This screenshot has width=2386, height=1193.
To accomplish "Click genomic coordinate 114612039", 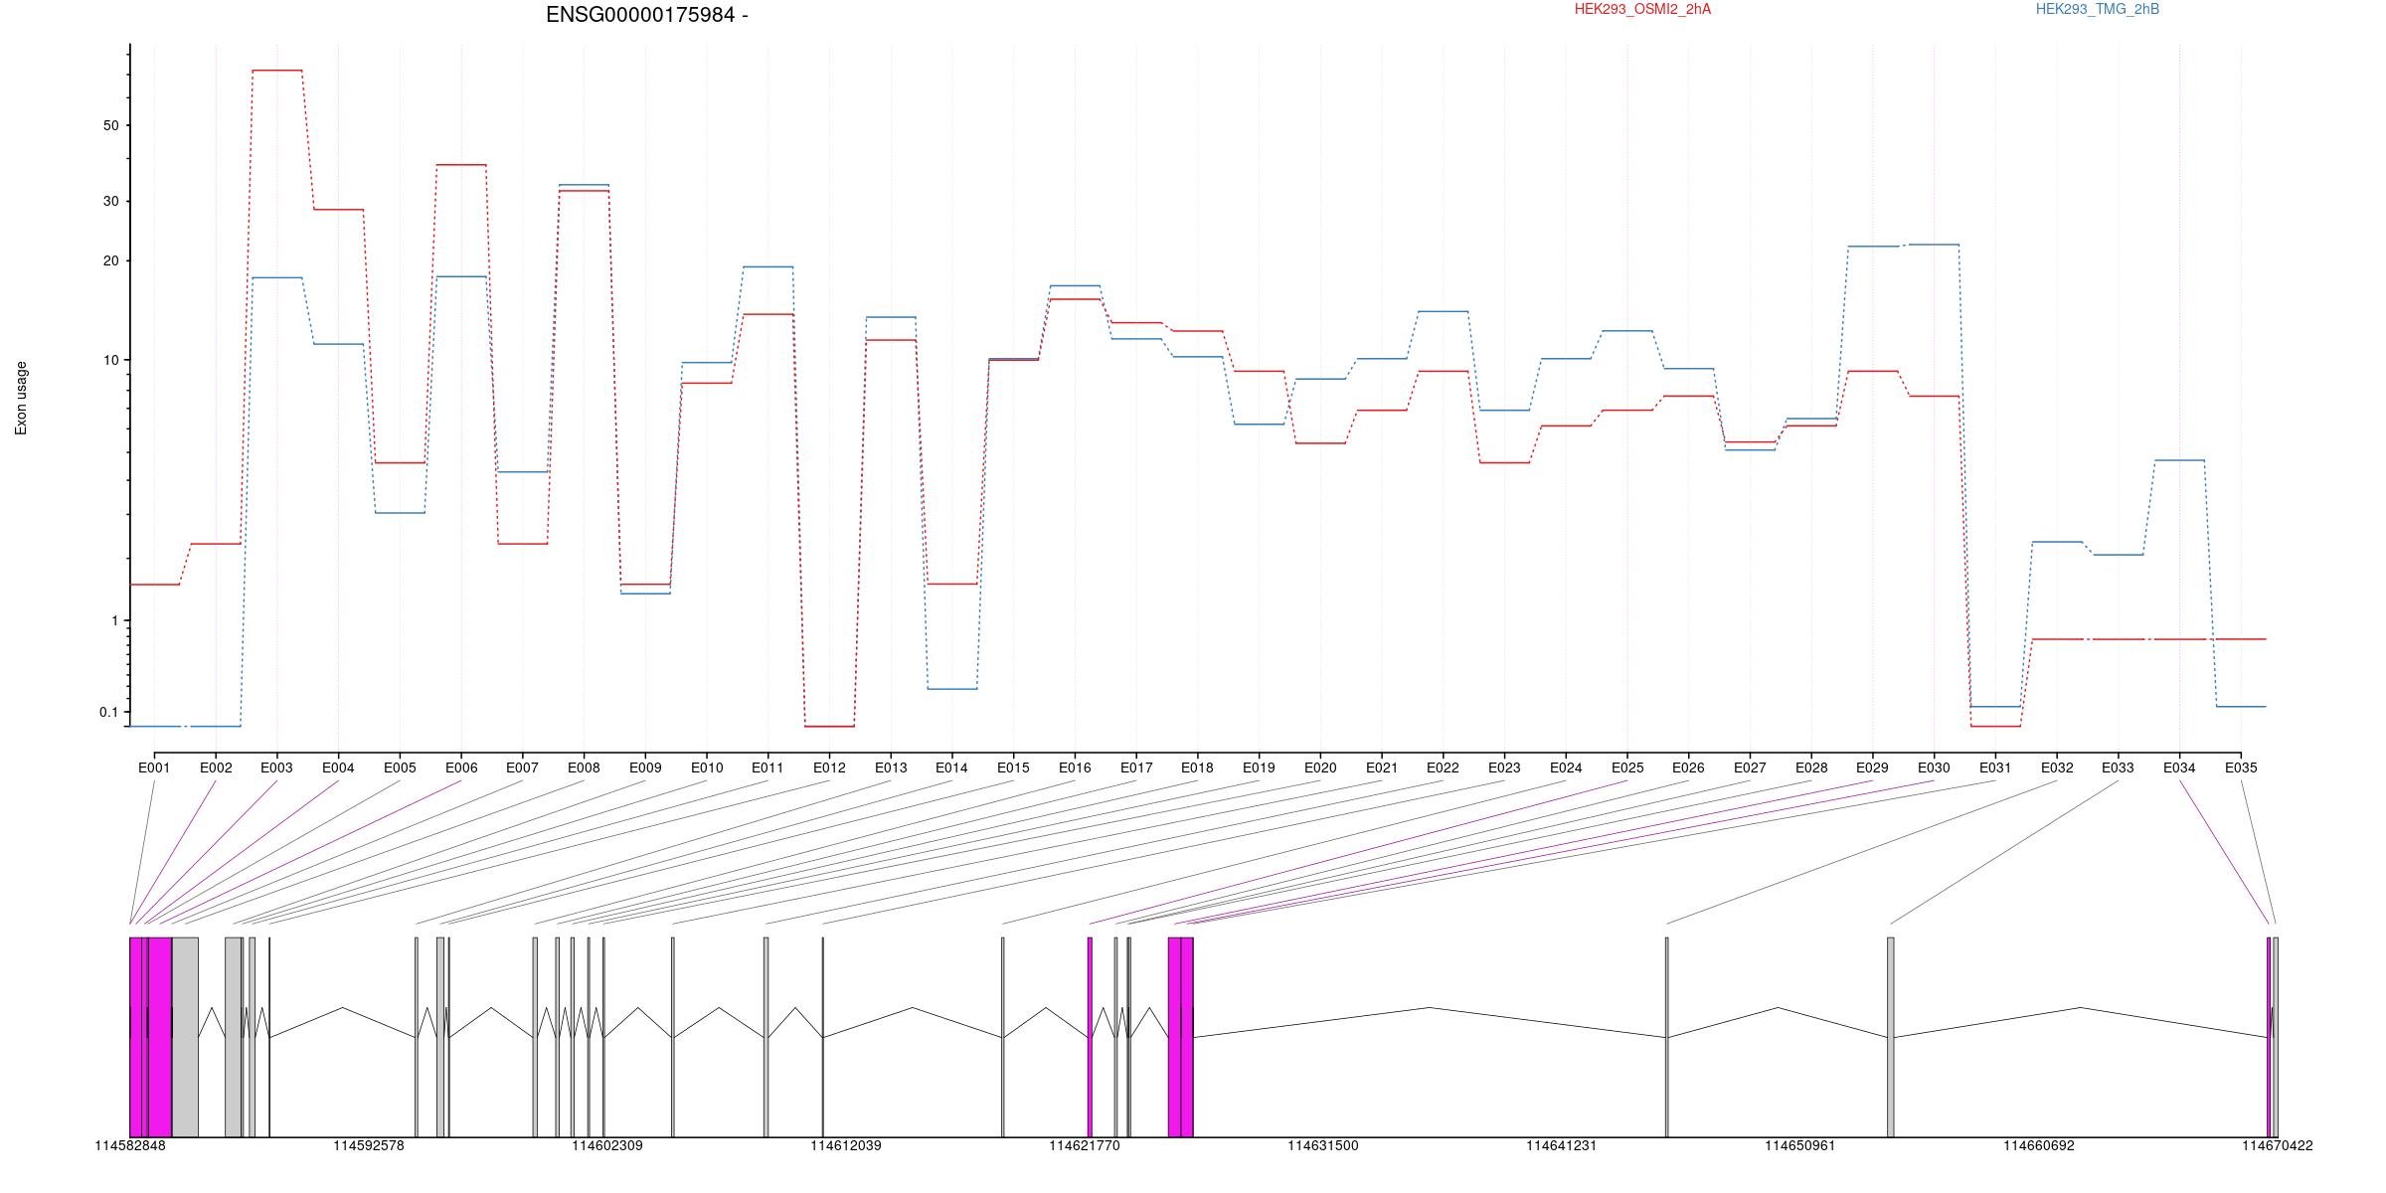I will pos(846,1145).
